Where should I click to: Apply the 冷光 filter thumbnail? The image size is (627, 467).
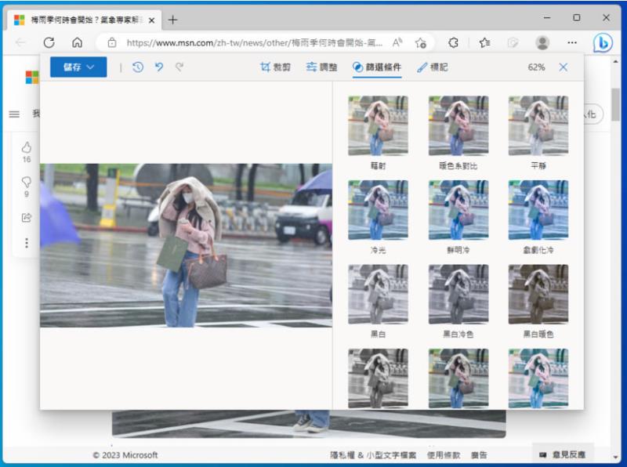pyautogui.click(x=378, y=210)
